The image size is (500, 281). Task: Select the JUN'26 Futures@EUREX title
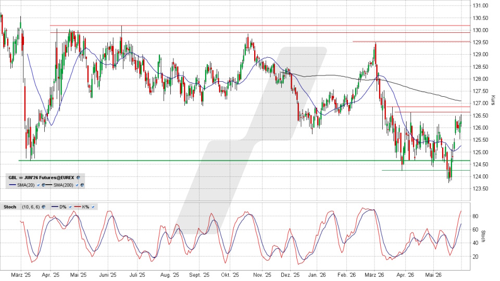(x=49, y=178)
